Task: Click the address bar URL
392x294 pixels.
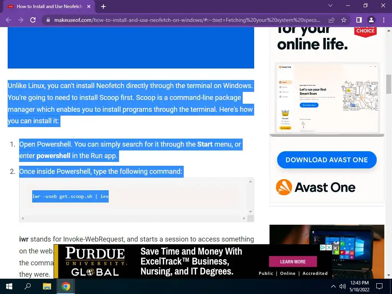Action: 187,20
